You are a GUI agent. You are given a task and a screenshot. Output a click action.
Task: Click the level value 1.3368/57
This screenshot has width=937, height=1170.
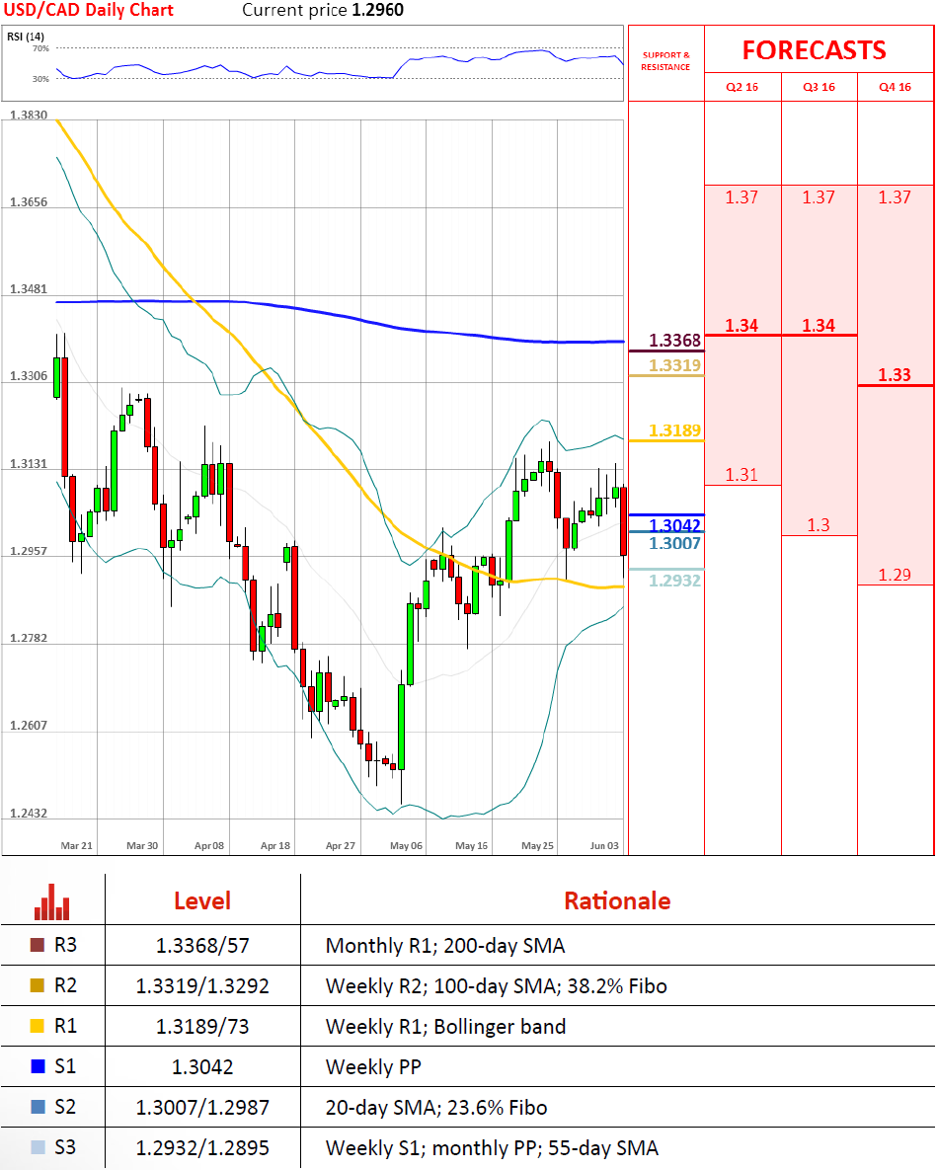pyautogui.click(x=202, y=946)
